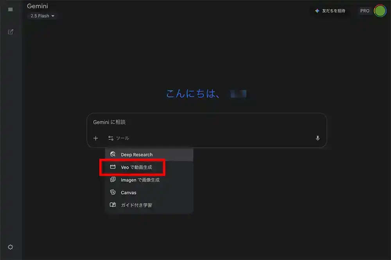Select the Deep Research menu label
Screen dimensions: 391x260
[x=136, y=155]
